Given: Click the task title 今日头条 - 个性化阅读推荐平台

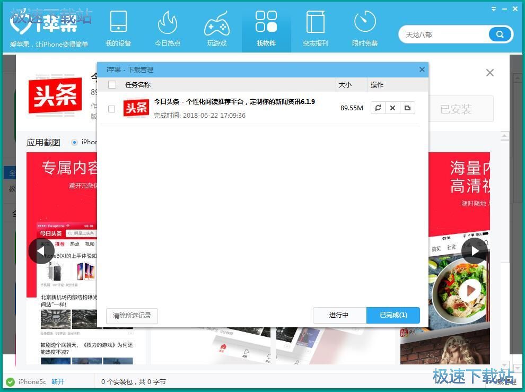Looking at the screenshot, I should tap(234, 101).
